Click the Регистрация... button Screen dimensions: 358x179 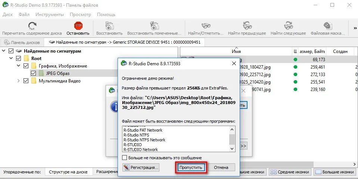pos(141,167)
